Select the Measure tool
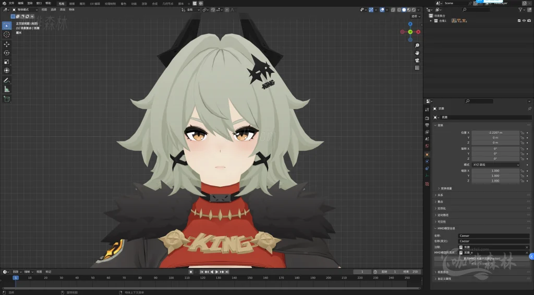Viewport: 534px width, 295px height. tap(6, 89)
